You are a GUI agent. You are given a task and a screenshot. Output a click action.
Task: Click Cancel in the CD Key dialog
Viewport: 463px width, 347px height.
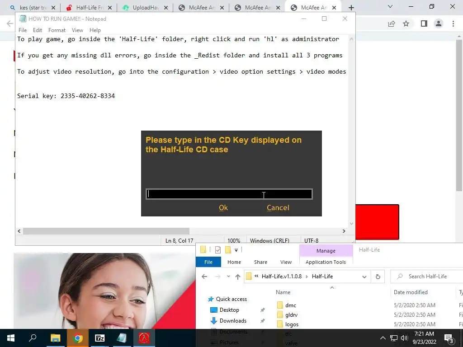[278, 208]
